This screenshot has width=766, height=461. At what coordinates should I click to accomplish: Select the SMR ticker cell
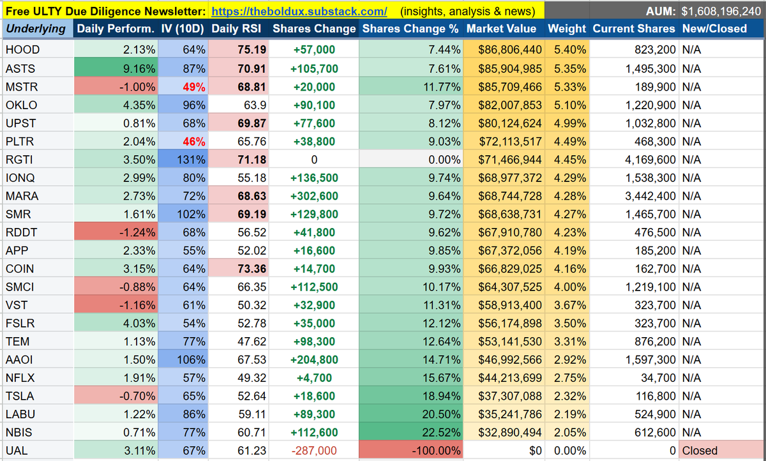(36, 214)
